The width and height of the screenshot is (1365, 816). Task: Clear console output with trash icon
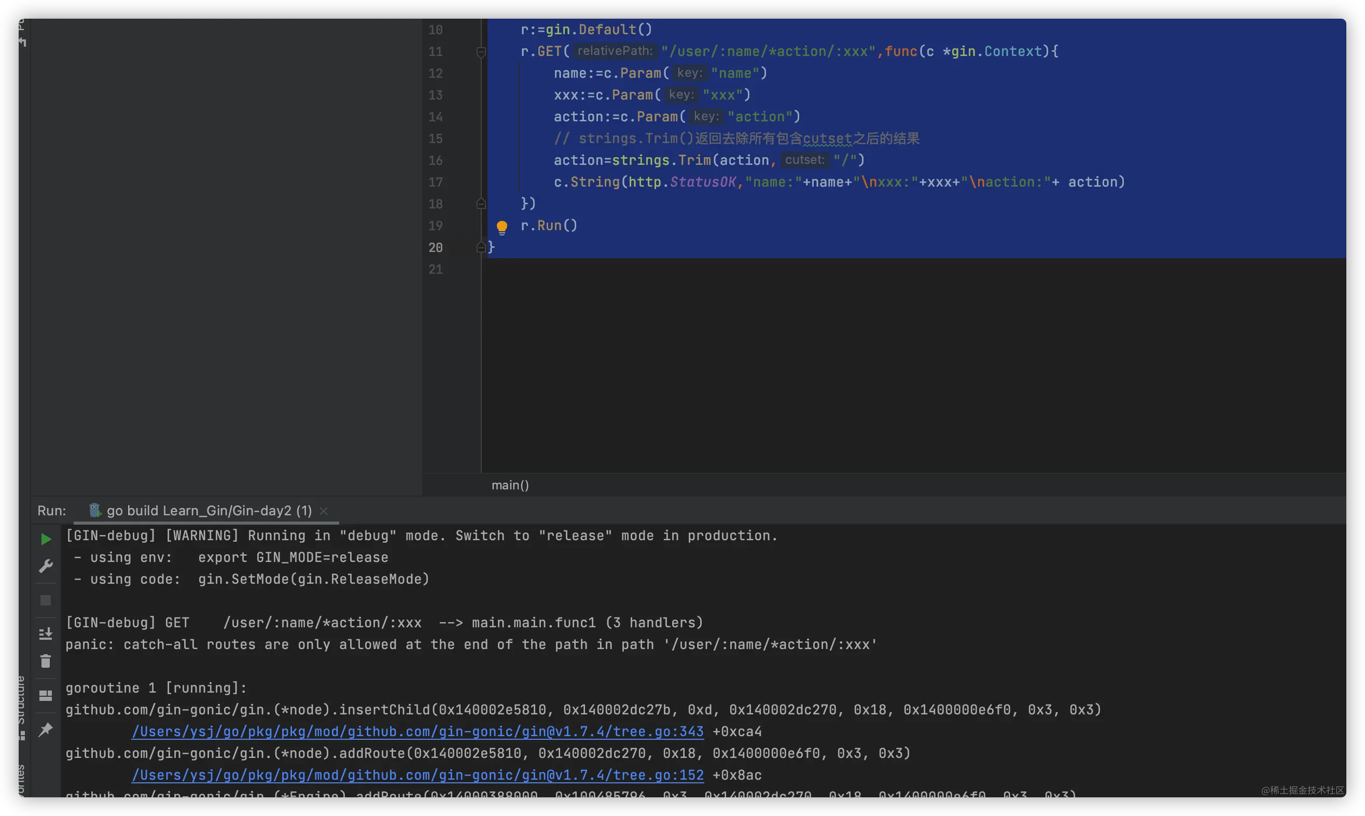tap(46, 661)
